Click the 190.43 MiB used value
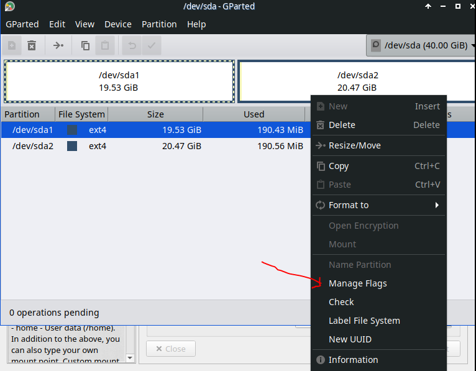Screen dimensions: 476x371 (x=280, y=130)
